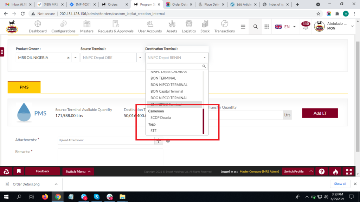Screen dimensions: 360x202
Task: Open Requests & Approvals menu
Action: (x=116, y=27)
